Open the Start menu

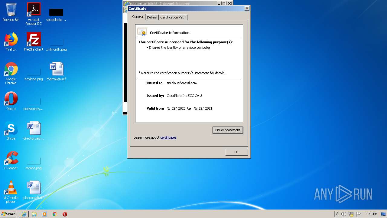point(8,214)
